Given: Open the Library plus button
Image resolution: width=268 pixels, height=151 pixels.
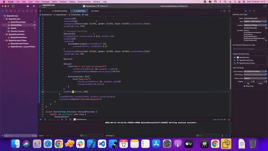Looking at the screenshot, I should tap(229, 6).
